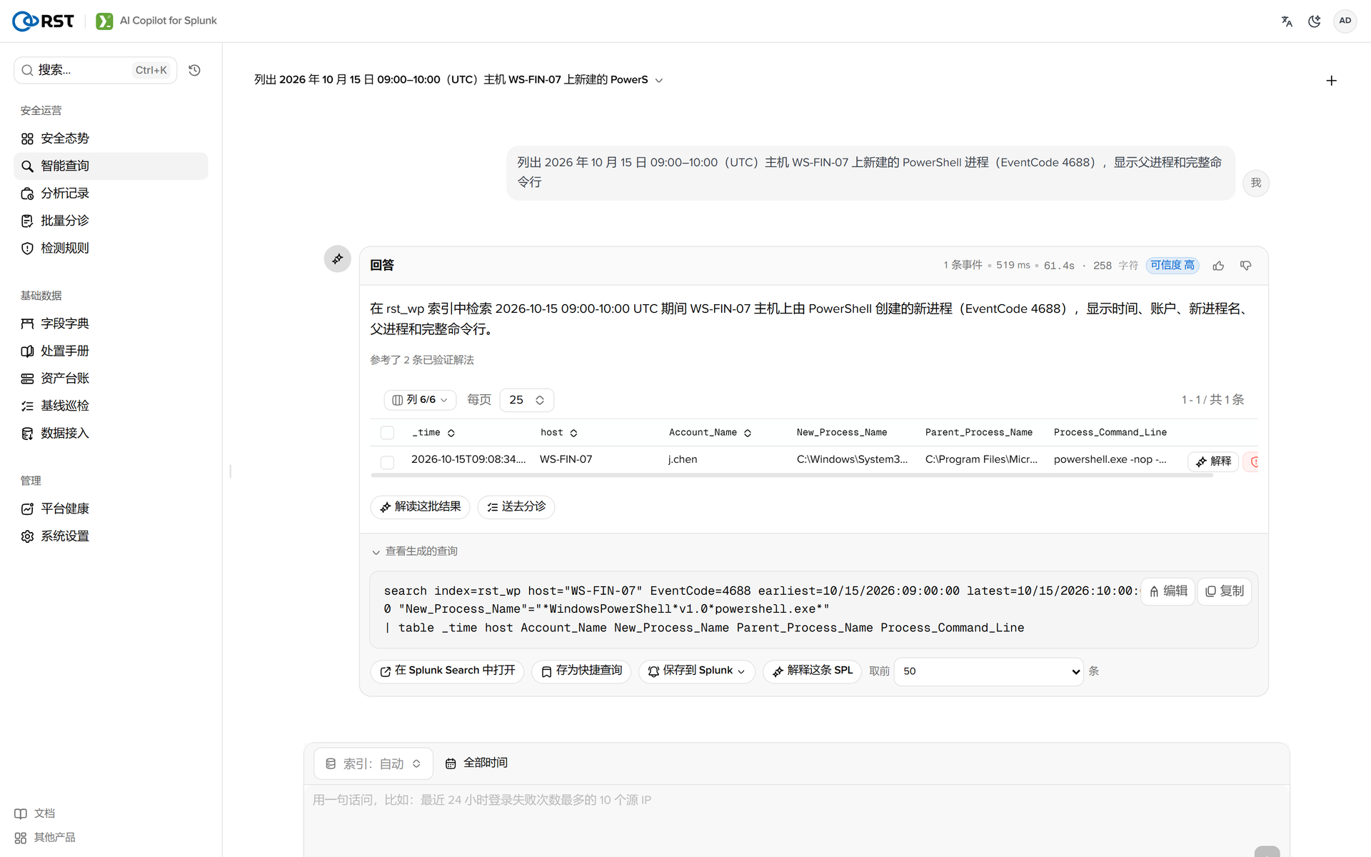Collapse the 查看生成的查询 section

point(415,551)
